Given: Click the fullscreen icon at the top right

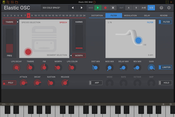Looking at the screenshot, I should [167, 2].
